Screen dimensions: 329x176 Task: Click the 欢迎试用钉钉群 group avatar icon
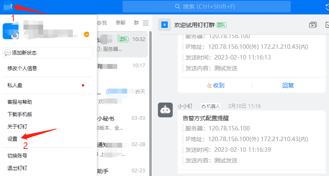click(165, 25)
